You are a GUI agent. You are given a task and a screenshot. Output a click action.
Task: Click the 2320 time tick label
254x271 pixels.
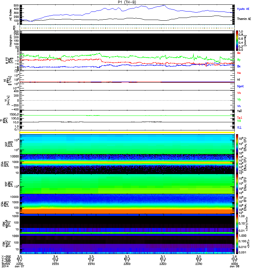[163, 264]
